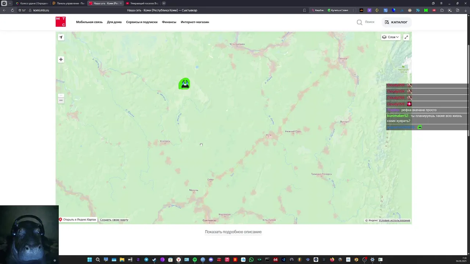Image resolution: width=470 pixels, height=264 pixels.
Task: Open the Для дома menu
Action: tap(114, 22)
